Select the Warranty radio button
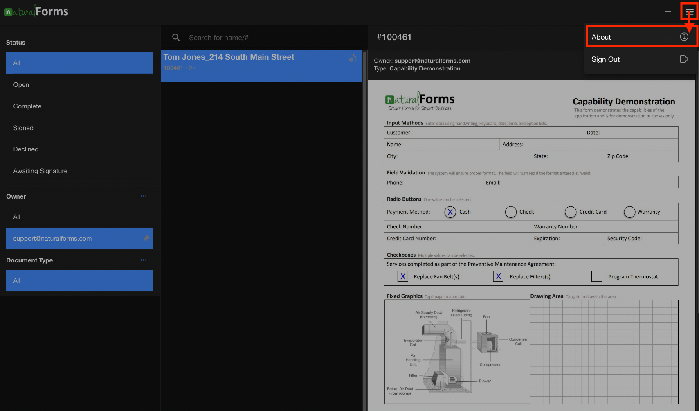699x411 pixels. click(629, 212)
